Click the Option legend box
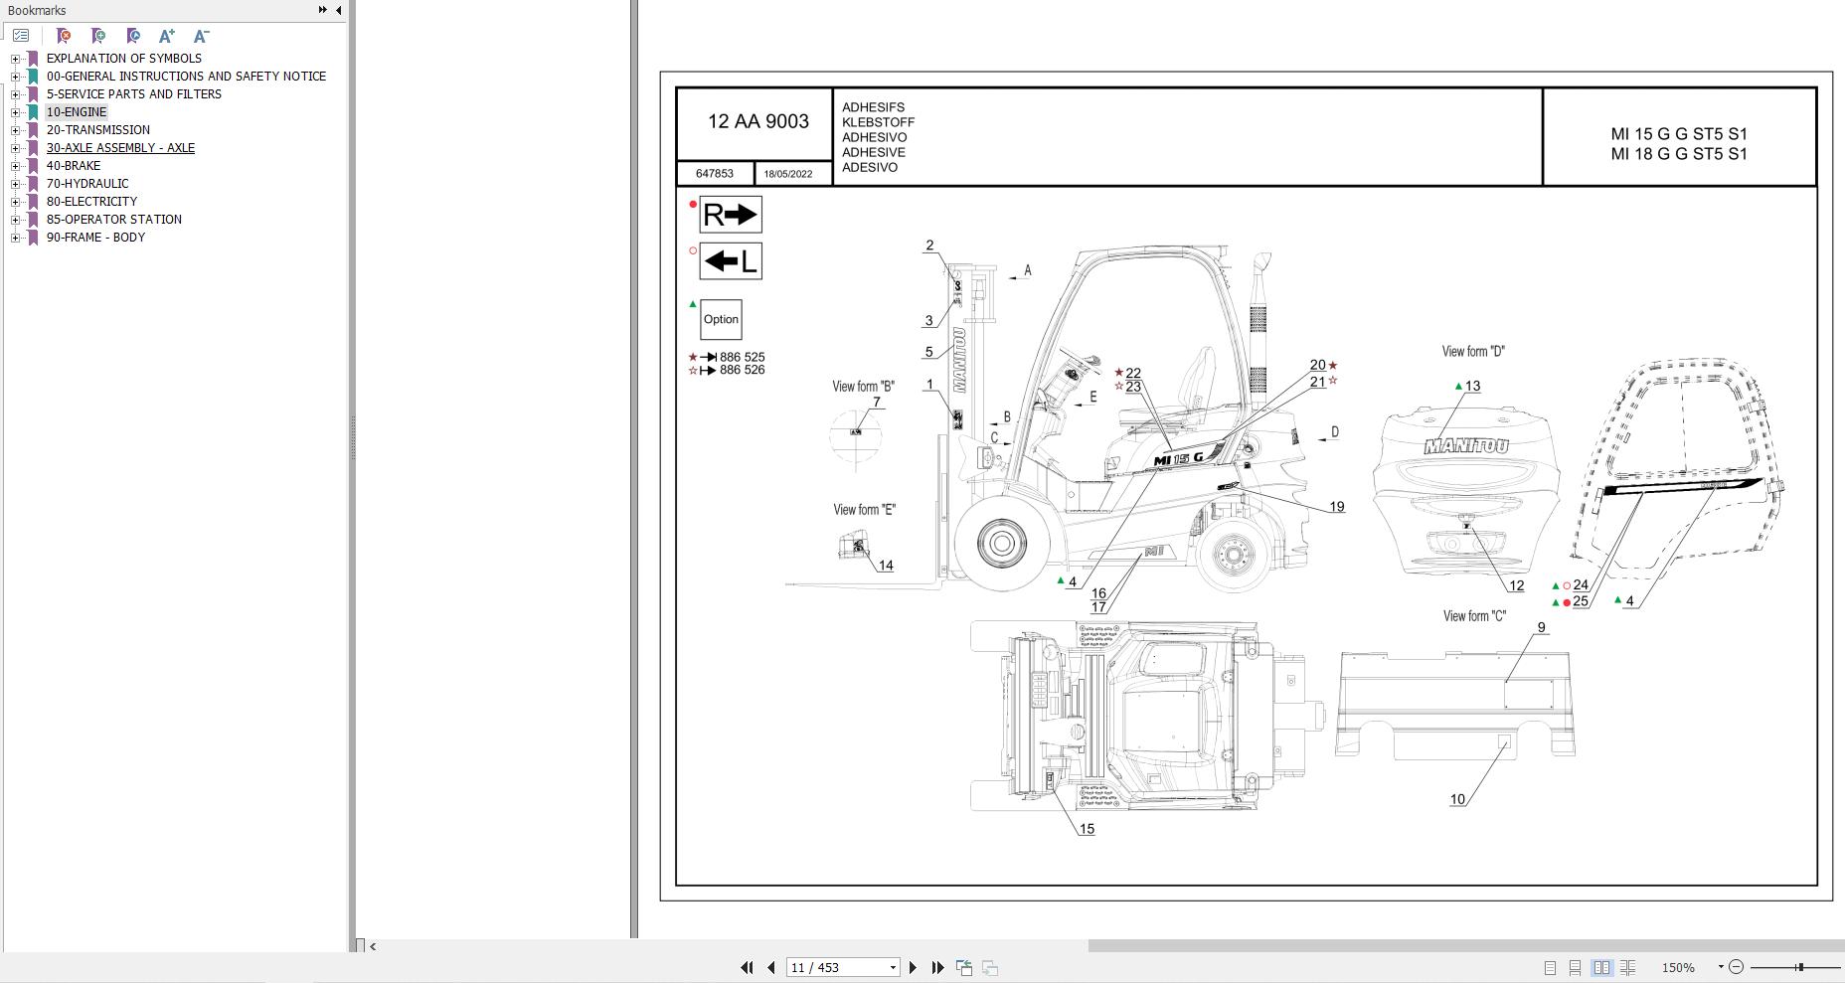1845x983 pixels. (x=721, y=319)
